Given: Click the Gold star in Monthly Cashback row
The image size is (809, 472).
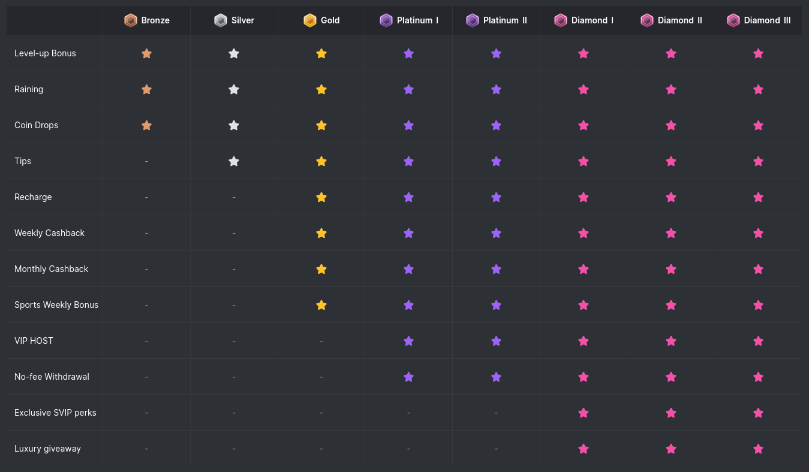Looking at the screenshot, I should (x=321, y=269).
